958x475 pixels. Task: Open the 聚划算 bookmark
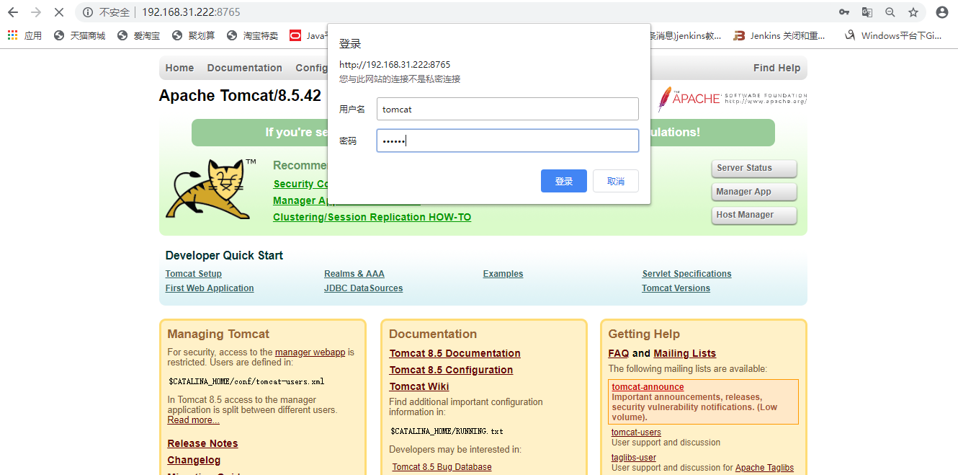[193, 35]
